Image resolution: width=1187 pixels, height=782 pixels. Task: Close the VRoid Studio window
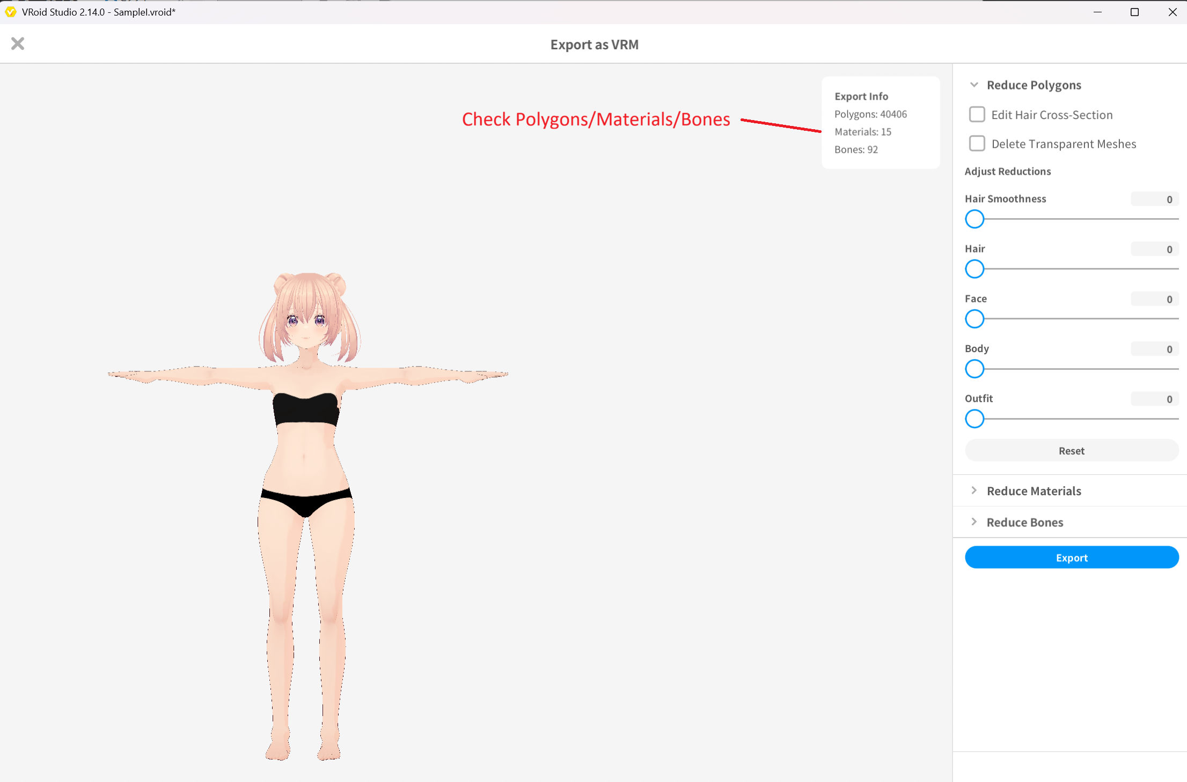[x=1172, y=12]
